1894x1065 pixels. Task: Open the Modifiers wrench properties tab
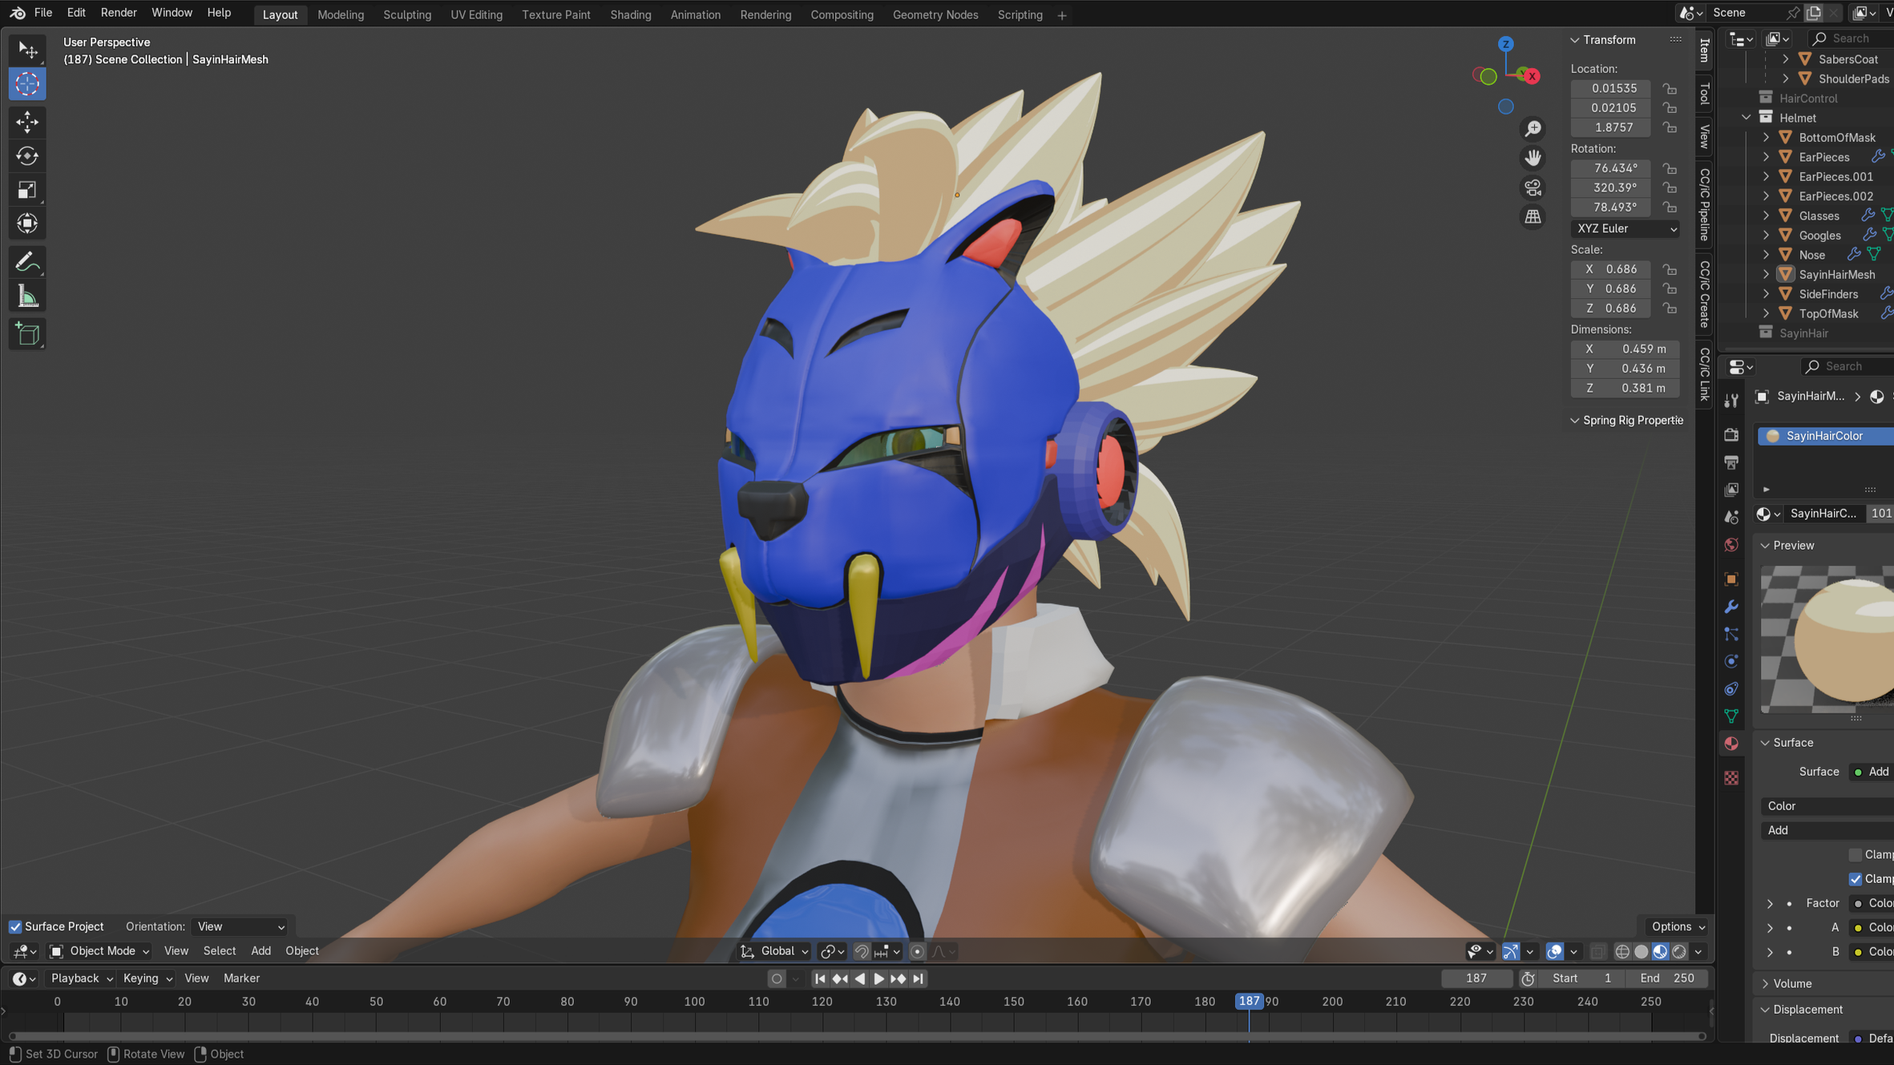(1731, 607)
